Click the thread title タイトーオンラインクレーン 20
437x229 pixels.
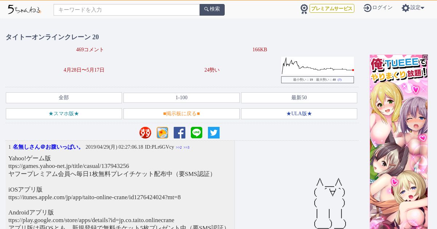point(52,37)
